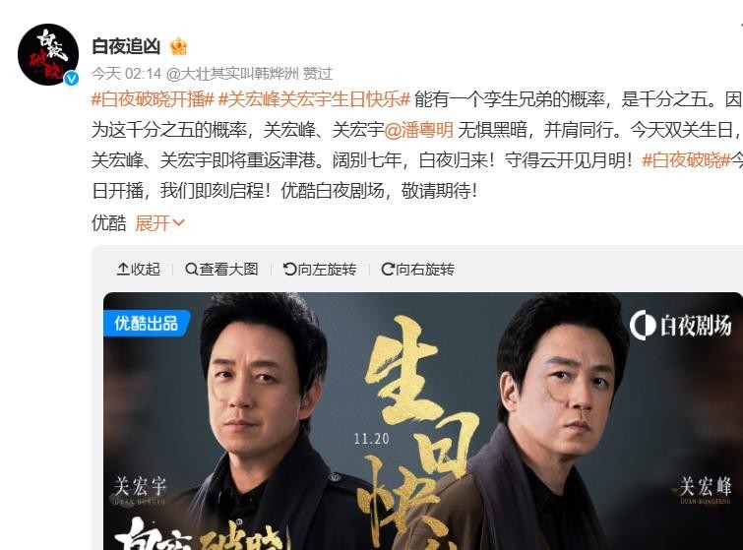
Task: Rotate image right with 向右旋转
Action: [417, 269]
